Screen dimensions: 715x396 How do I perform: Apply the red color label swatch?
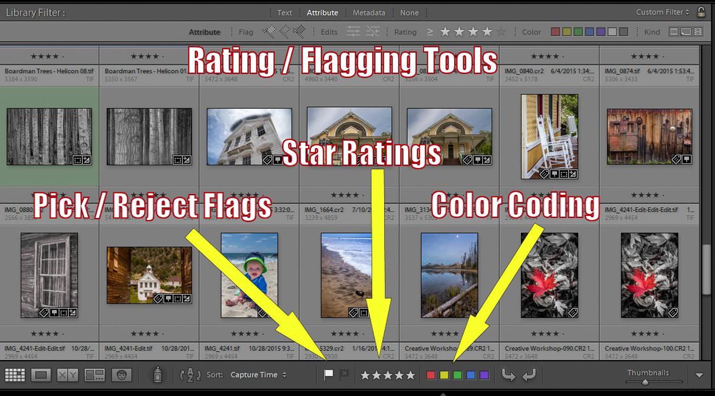pyautogui.click(x=430, y=375)
